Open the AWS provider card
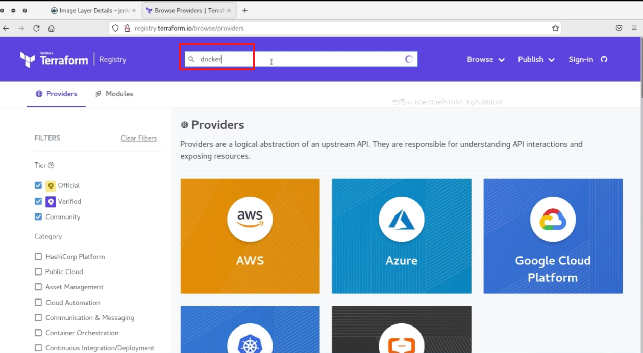643x353 pixels. point(250,236)
